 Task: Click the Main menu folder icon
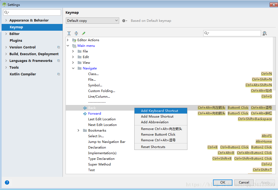(x=74, y=46)
